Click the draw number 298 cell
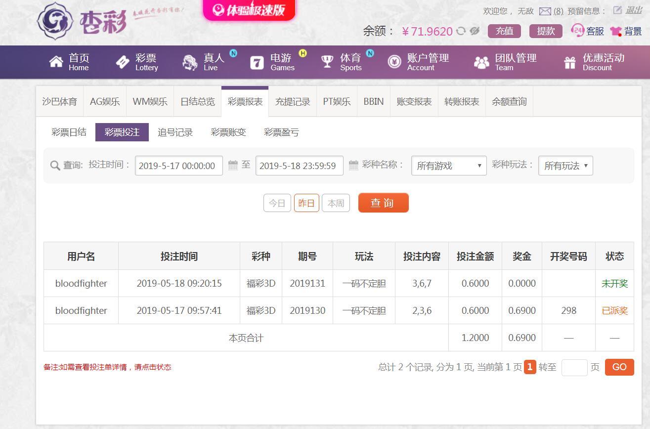Image resolution: width=650 pixels, height=429 pixels. [x=569, y=311]
